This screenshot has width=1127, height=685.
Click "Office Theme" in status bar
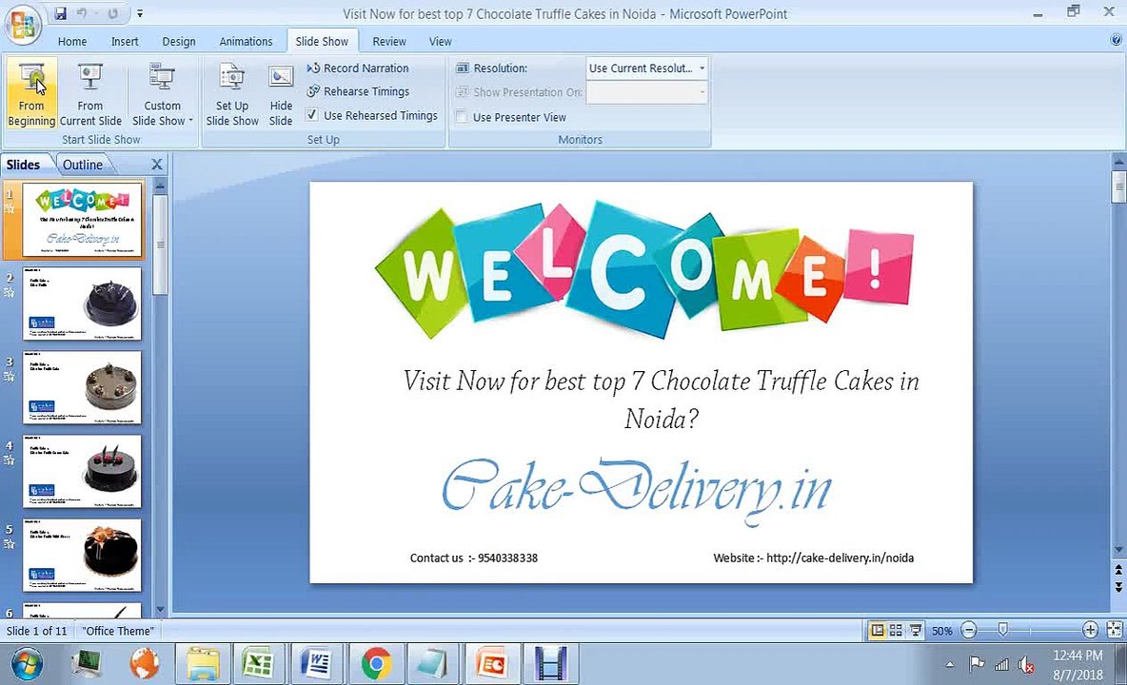(118, 631)
